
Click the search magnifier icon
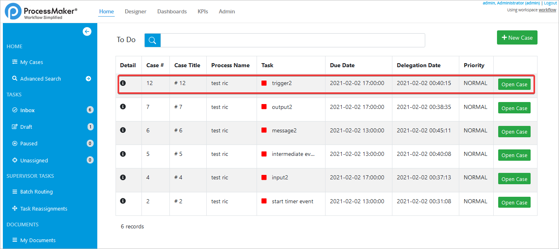tap(152, 40)
